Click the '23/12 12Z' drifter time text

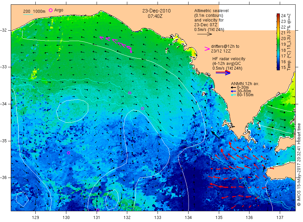(x=221, y=51)
